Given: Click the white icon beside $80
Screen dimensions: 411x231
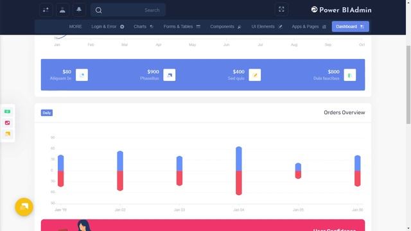Looking at the screenshot, I should [82, 75].
